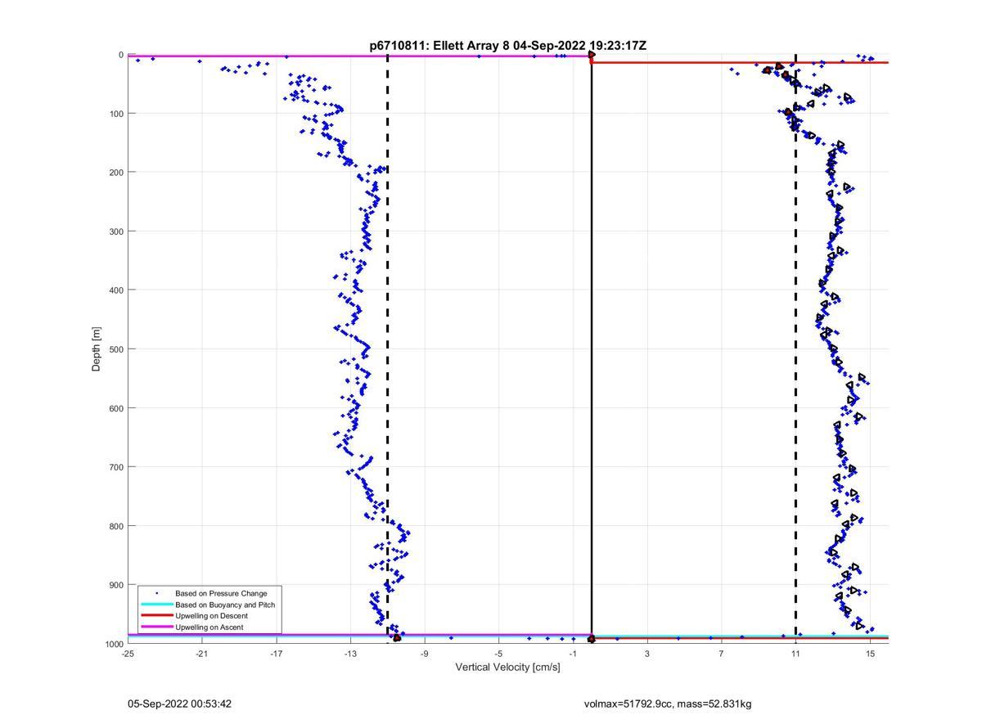Click depth tick label 900

pyautogui.click(x=117, y=585)
